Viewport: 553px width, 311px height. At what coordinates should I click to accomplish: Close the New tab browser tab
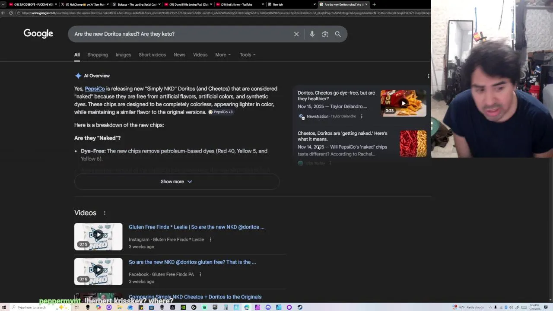(x=315, y=4)
